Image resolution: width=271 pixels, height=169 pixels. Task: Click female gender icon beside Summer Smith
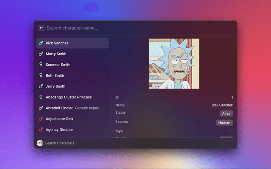pos(41,65)
